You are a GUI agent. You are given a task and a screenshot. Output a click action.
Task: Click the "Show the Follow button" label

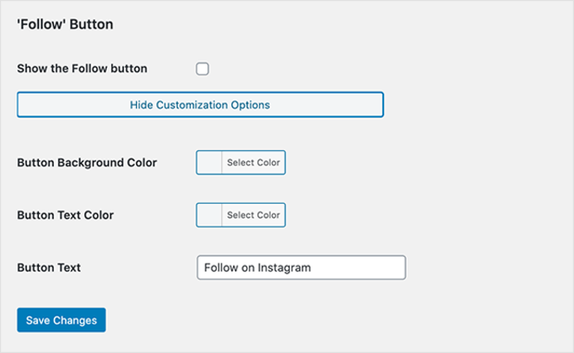[x=82, y=69]
